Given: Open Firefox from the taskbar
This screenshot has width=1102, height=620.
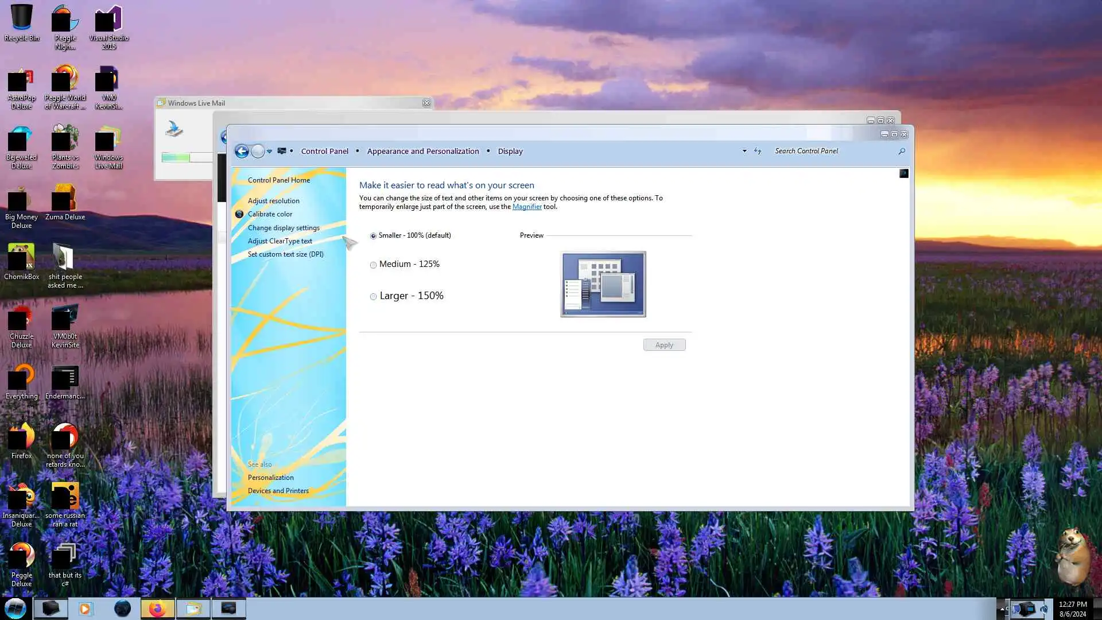Looking at the screenshot, I should point(157,609).
